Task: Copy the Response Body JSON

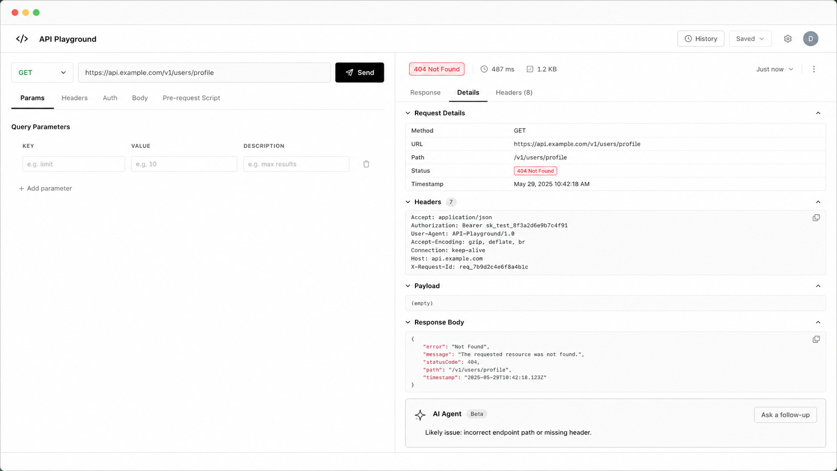Action: coord(816,339)
